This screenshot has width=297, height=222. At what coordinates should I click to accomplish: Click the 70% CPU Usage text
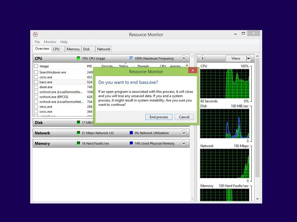tap(93, 58)
